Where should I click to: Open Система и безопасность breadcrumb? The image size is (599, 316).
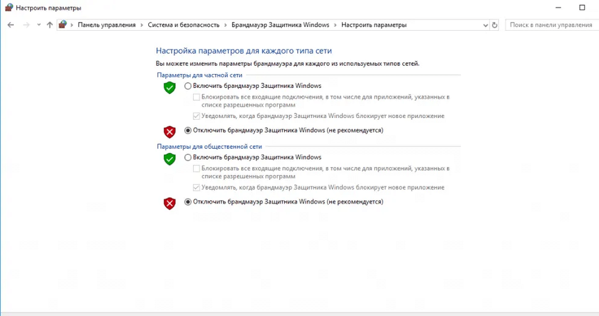pyautogui.click(x=184, y=25)
